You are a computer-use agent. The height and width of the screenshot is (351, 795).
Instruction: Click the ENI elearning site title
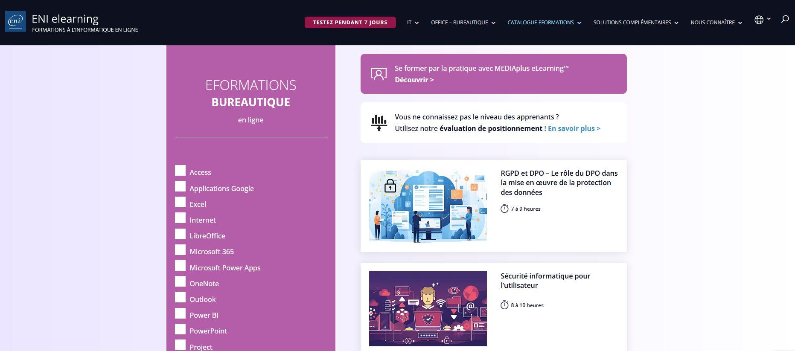point(65,19)
